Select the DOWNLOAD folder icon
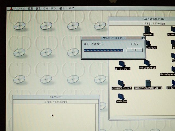Viewport: 175px width, 131px height. point(121,96)
